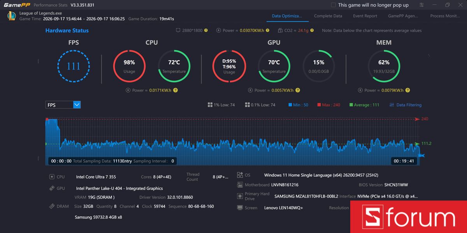Click help icon beside CO2 24.1g
The height and width of the screenshot is (233, 467).
(312, 30)
